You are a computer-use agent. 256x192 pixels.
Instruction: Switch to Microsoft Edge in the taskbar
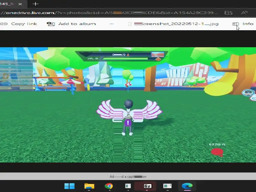(x=187, y=186)
